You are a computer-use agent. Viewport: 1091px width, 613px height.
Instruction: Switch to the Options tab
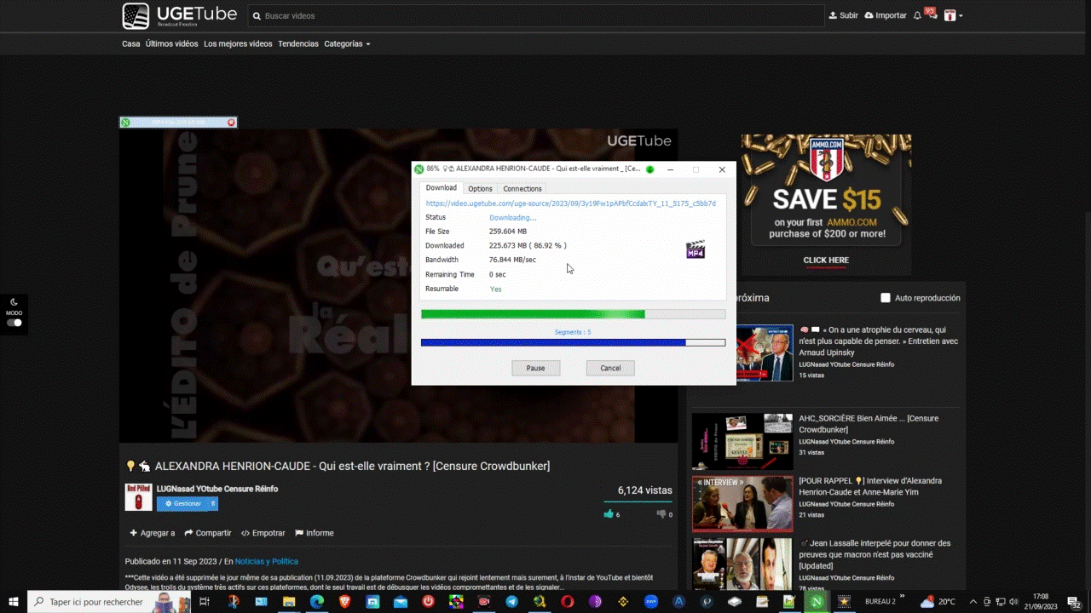pyautogui.click(x=480, y=188)
